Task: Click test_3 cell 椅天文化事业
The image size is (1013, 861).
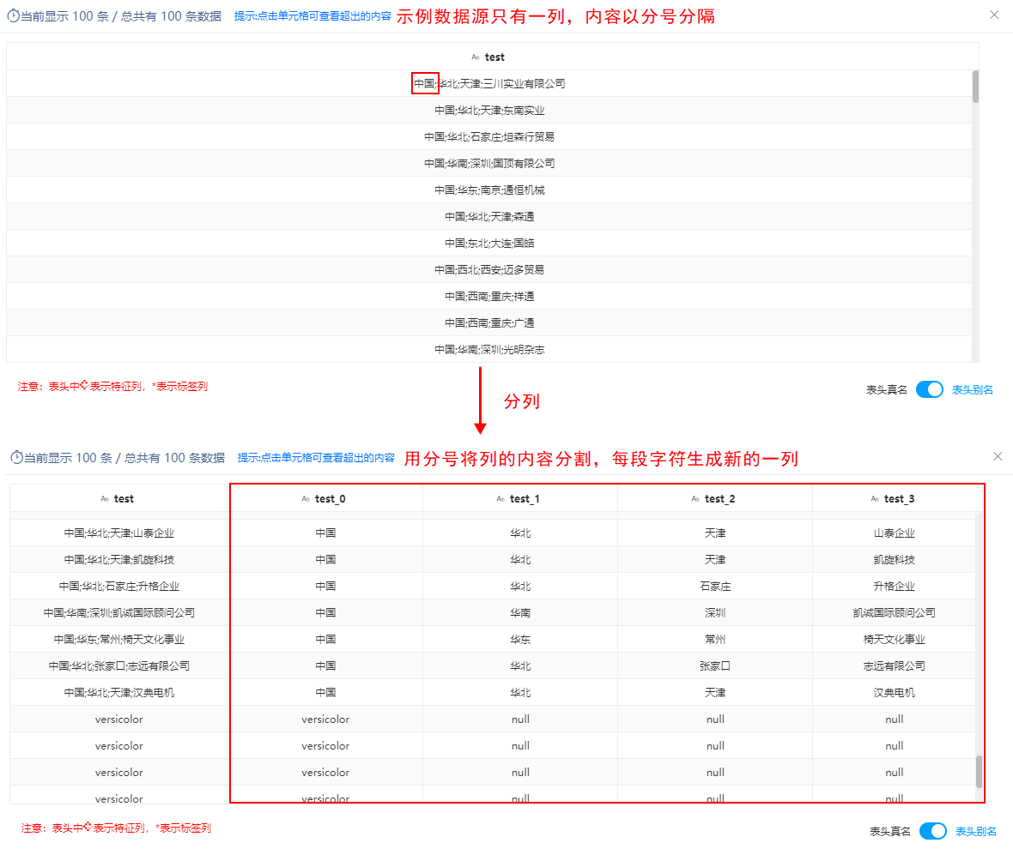Action: click(895, 639)
